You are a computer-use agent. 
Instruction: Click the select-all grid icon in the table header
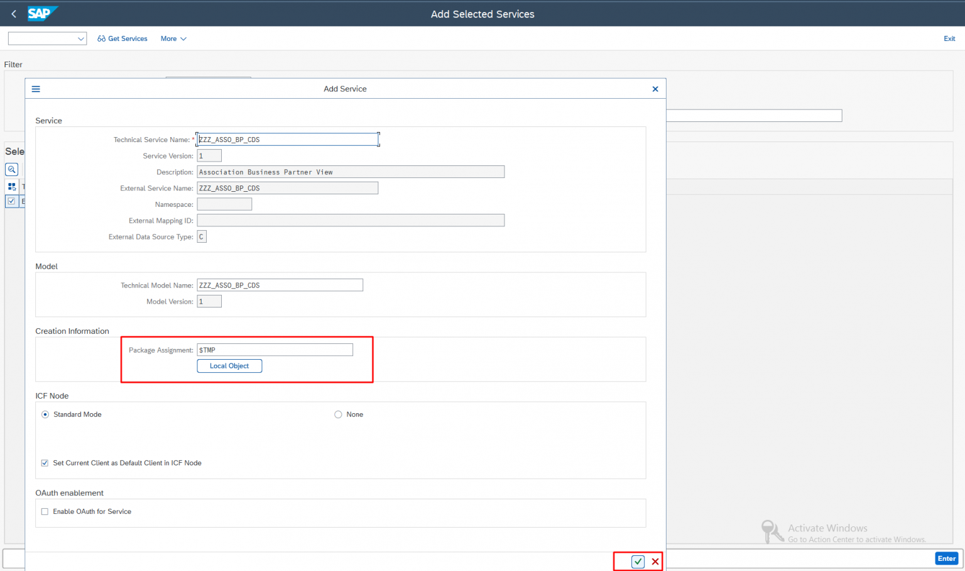coord(12,186)
